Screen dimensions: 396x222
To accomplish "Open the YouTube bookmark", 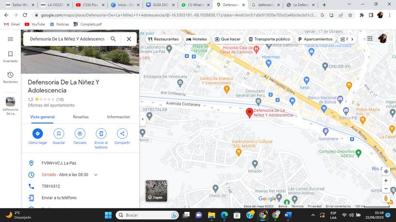I will (x=35, y=24).
